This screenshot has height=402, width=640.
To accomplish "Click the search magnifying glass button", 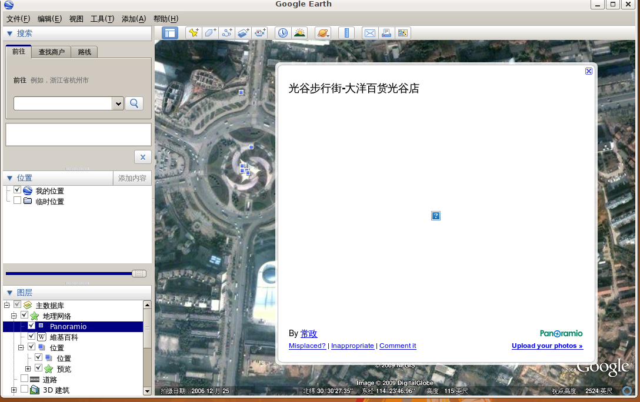I will 134,103.
